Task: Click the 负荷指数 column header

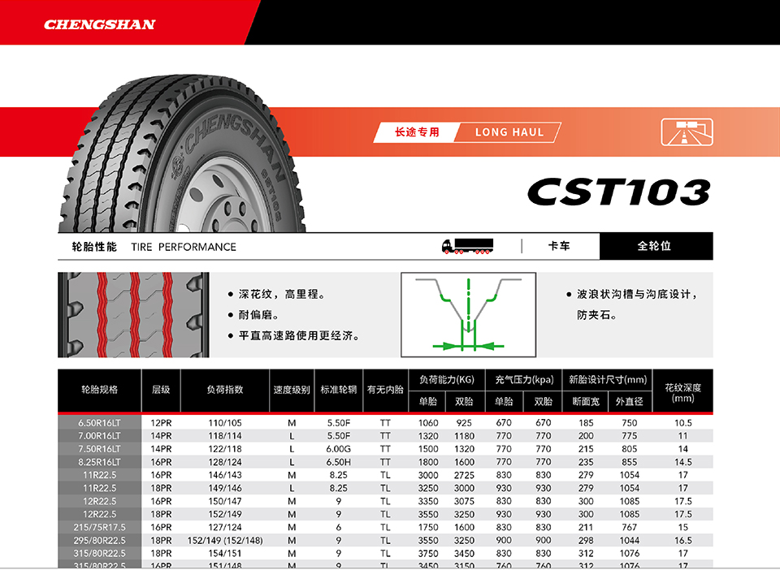Action: pyautogui.click(x=225, y=390)
